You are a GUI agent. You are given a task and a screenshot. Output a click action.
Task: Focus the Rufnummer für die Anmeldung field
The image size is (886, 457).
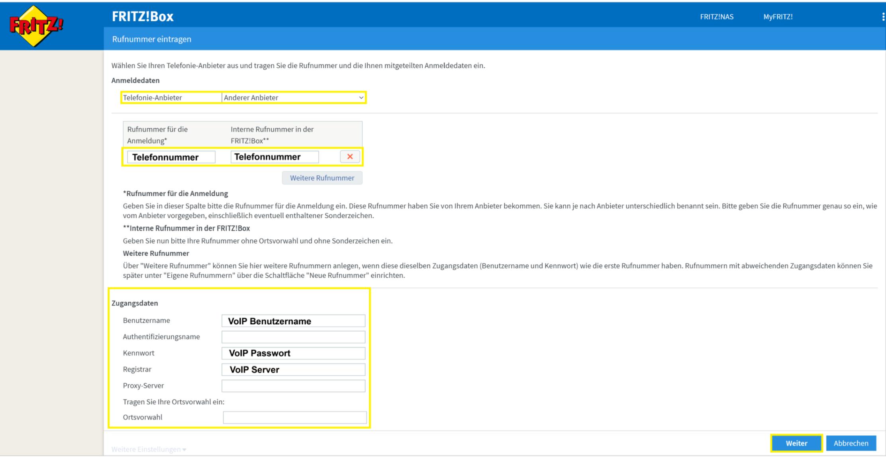[171, 157]
